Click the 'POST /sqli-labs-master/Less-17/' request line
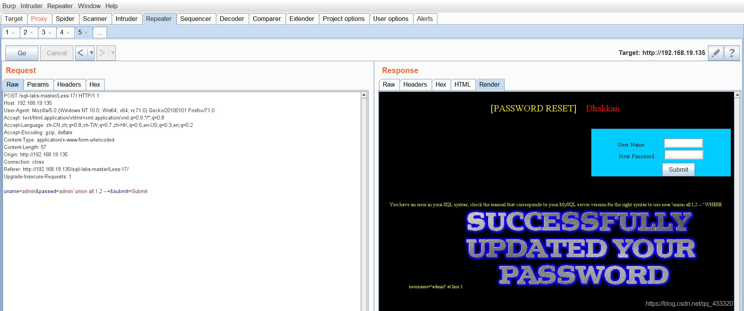The image size is (744, 311). [x=52, y=96]
